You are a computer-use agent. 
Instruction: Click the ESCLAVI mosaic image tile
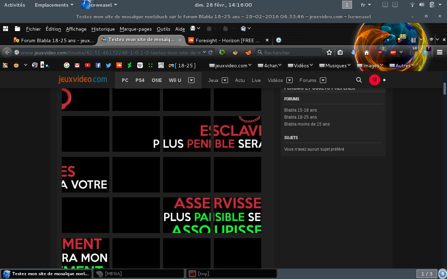click(237, 134)
